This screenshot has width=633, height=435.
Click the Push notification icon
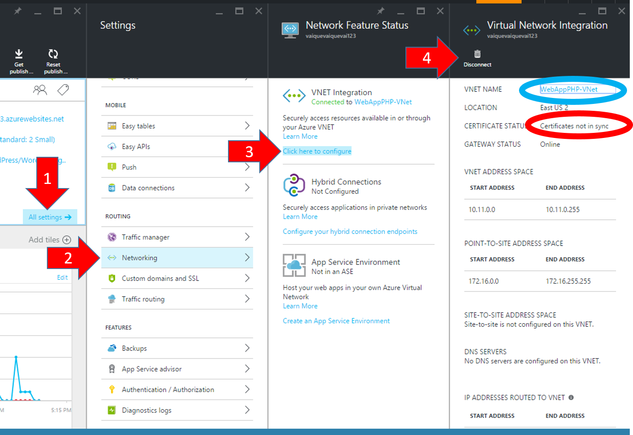112,167
